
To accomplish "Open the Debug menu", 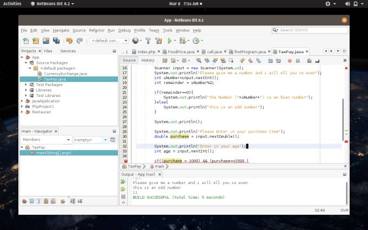I will pyautogui.click(x=124, y=30).
